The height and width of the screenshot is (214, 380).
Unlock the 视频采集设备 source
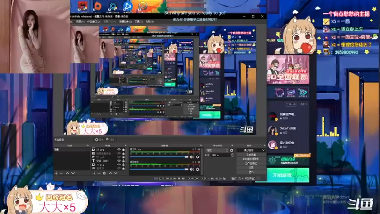coord(123,153)
